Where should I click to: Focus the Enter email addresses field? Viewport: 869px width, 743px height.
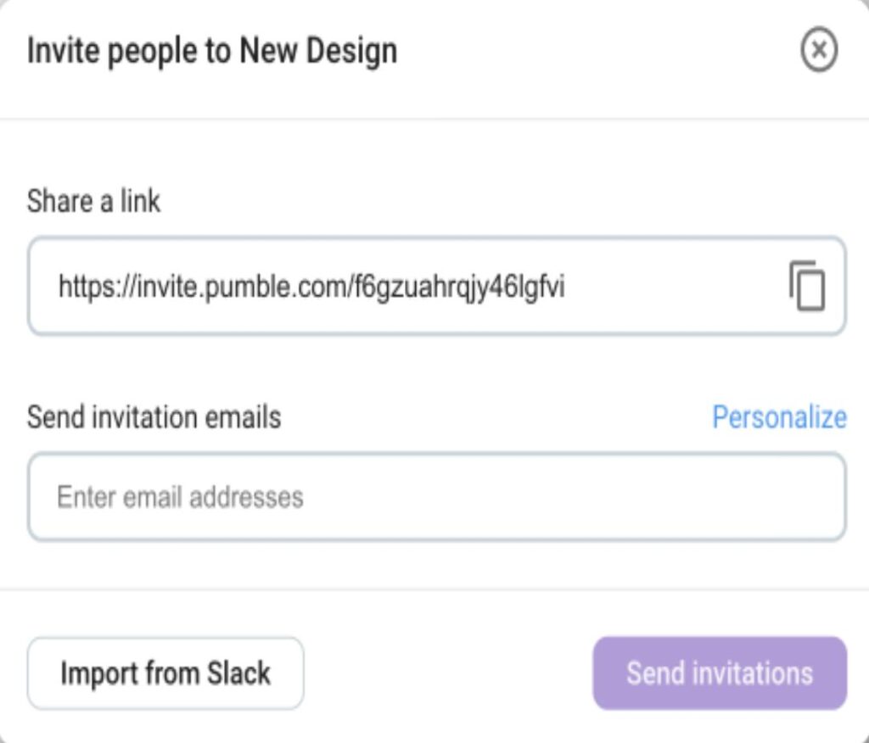(x=437, y=496)
